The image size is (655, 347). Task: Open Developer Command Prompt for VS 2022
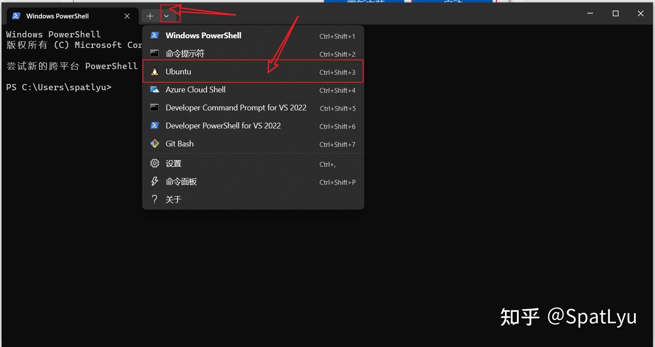click(x=236, y=107)
